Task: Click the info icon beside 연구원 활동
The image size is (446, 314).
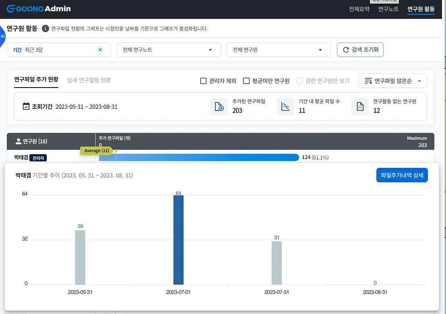Action: pyautogui.click(x=45, y=29)
